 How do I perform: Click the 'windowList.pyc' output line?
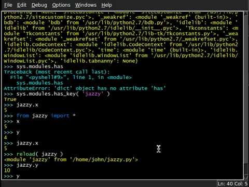click(71, 61)
